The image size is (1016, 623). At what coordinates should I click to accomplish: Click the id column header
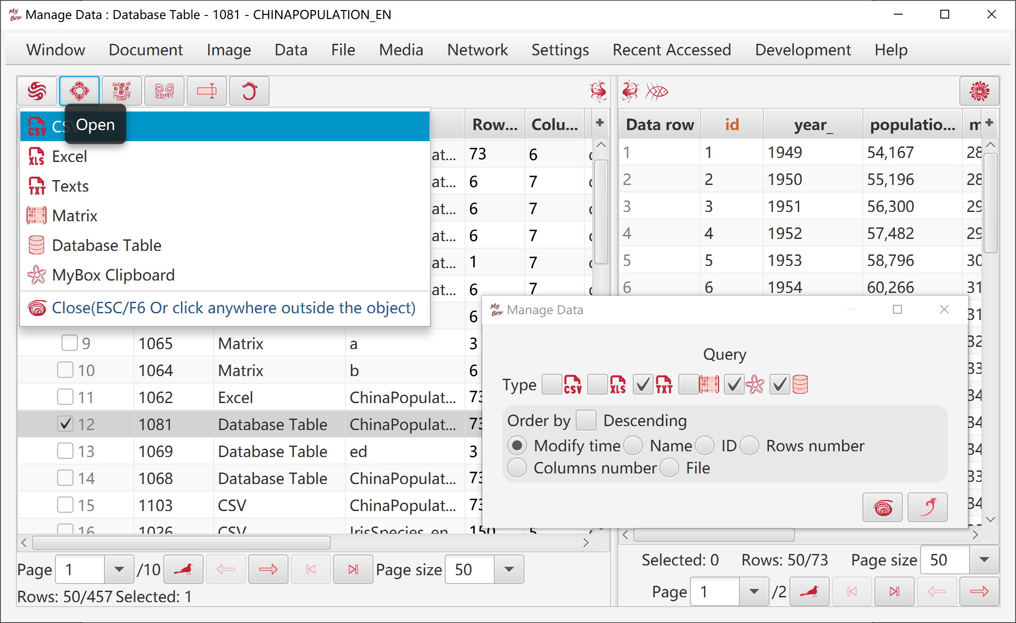732,124
